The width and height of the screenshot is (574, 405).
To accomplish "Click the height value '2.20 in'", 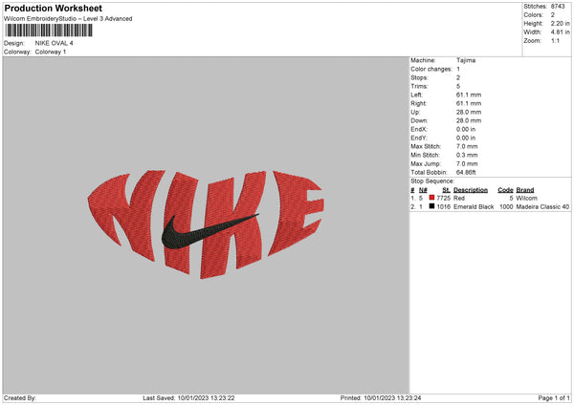I will [x=560, y=23].
